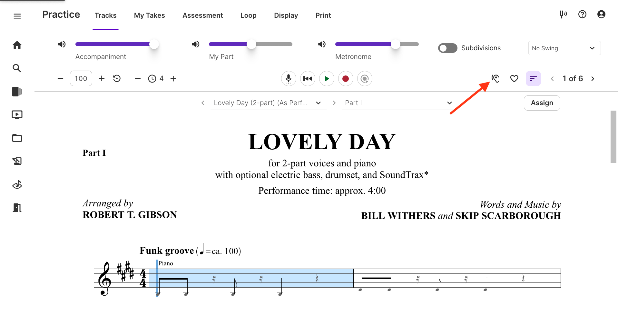Click the Practice heading
Image resolution: width=618 pixels, height=316 pixels.
(x=61, y=15)
